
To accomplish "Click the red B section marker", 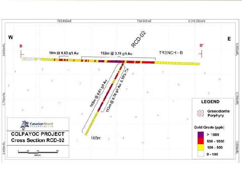I will pyautogui.click(x=21, y=46).
